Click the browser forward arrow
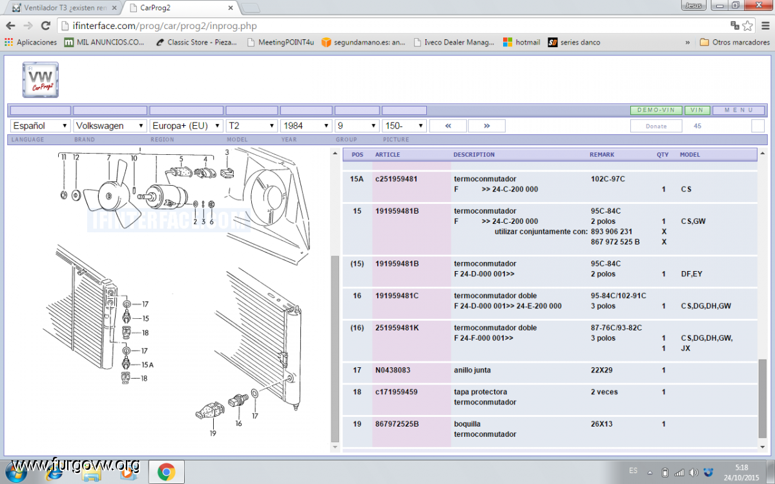Screen dimensions: 775x484 pos(28,26)
